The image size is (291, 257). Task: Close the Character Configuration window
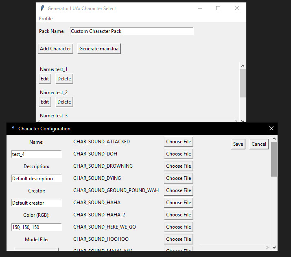tap(271, 128)
